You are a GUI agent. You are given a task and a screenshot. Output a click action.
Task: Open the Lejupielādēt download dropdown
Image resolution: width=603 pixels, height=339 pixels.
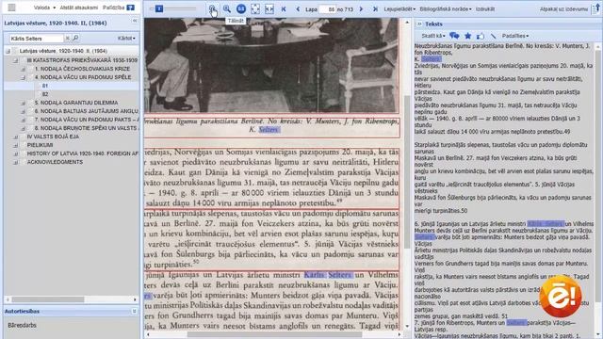399,8
